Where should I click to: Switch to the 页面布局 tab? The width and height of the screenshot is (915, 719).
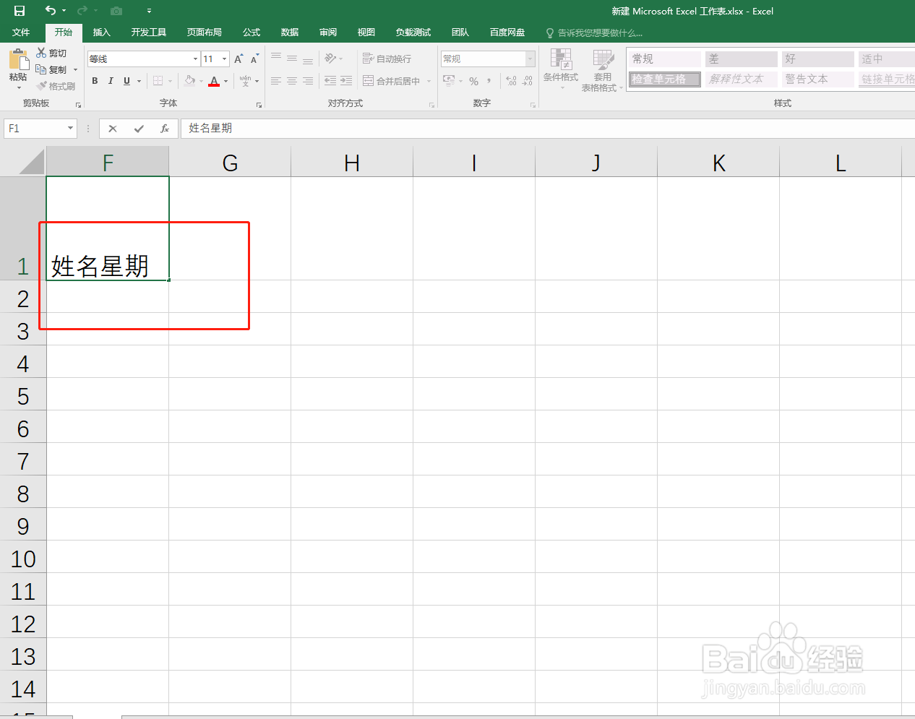click(204, 33)
